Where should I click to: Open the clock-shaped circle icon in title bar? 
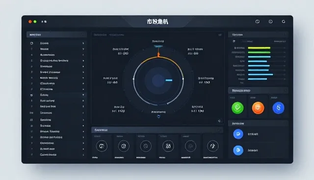(x=258, y=22)
